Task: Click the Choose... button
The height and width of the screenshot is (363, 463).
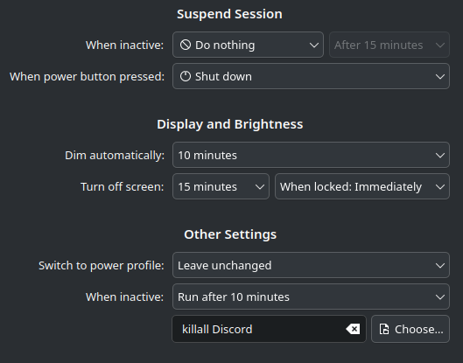Action: point(410,329)
